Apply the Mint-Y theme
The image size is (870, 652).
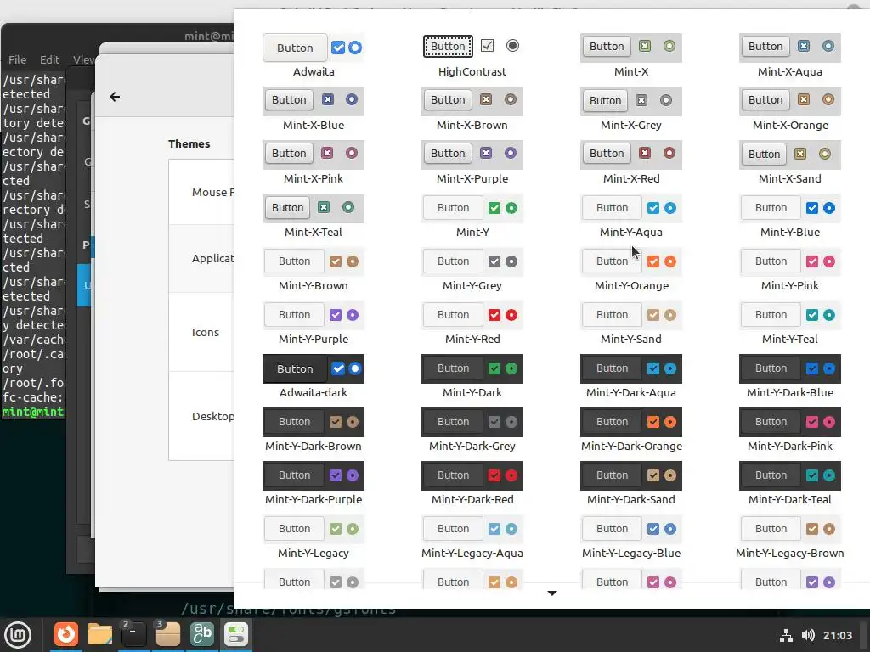[x=472, y=216]
